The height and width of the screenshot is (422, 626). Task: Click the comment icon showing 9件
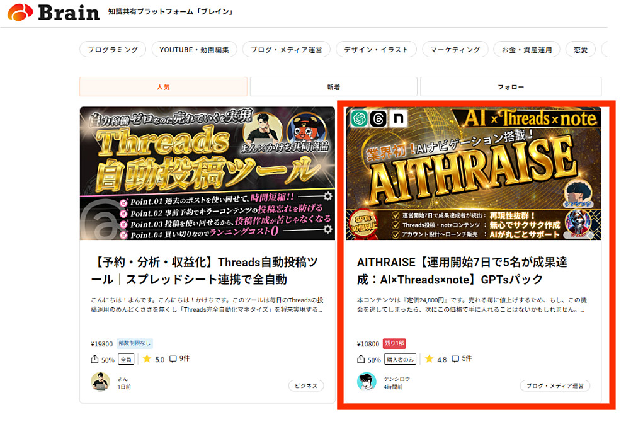point(173,359)
